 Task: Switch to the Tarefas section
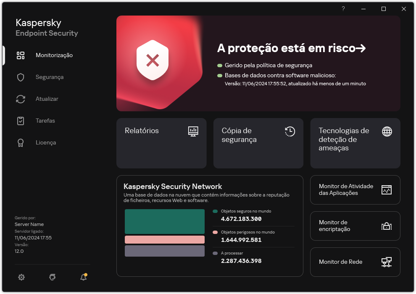click(x=45, y=121)
